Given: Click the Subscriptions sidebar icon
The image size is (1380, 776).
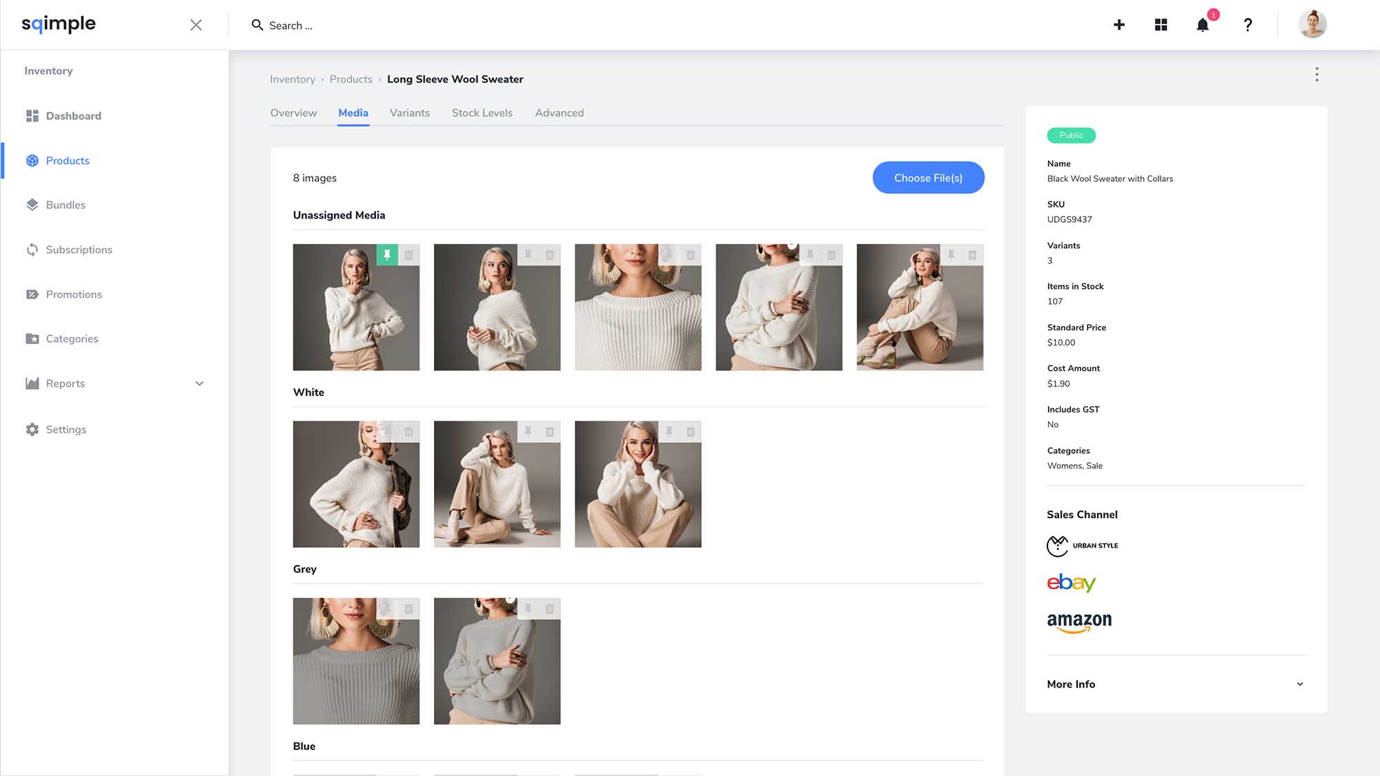Looking at the screenshot, I should tap(32, 250).
